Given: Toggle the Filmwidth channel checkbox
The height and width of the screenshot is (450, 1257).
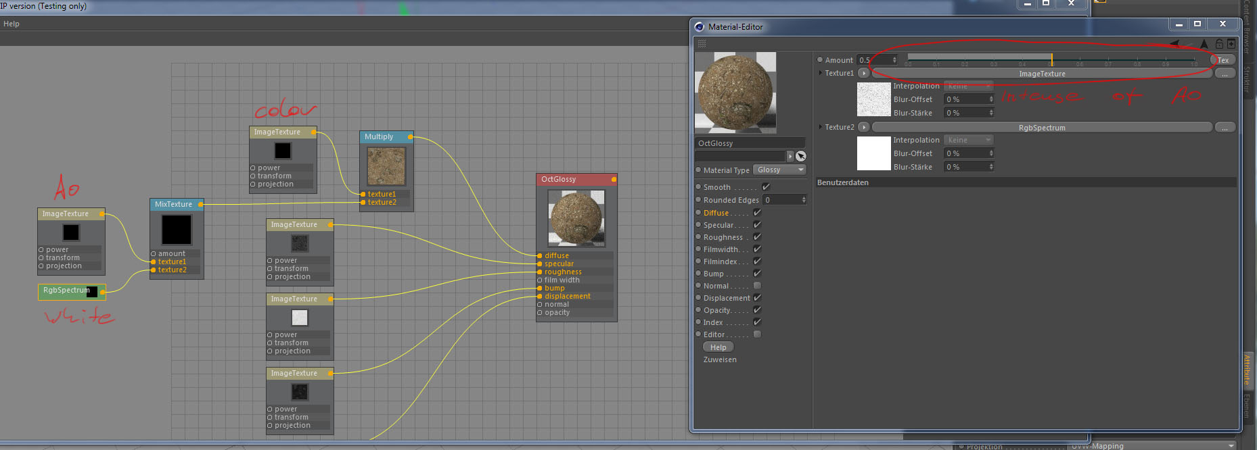Looking at the screenshot, I should (x=757, y=249).
